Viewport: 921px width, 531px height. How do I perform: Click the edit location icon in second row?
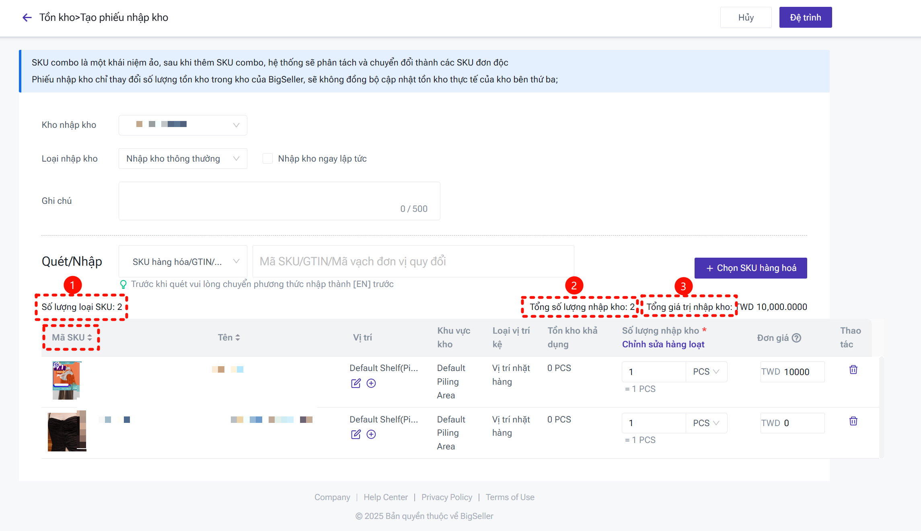(356, 434)
